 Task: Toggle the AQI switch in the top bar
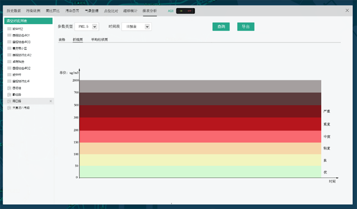point(185,10)
